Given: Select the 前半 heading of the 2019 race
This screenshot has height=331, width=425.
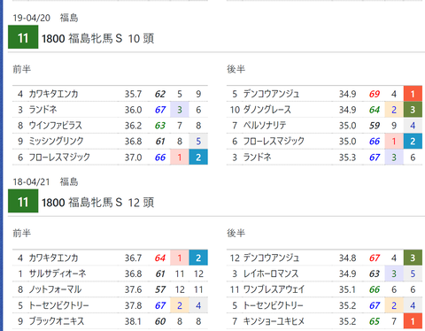Looking at the screenshot, I should click(x=21, y=69).
